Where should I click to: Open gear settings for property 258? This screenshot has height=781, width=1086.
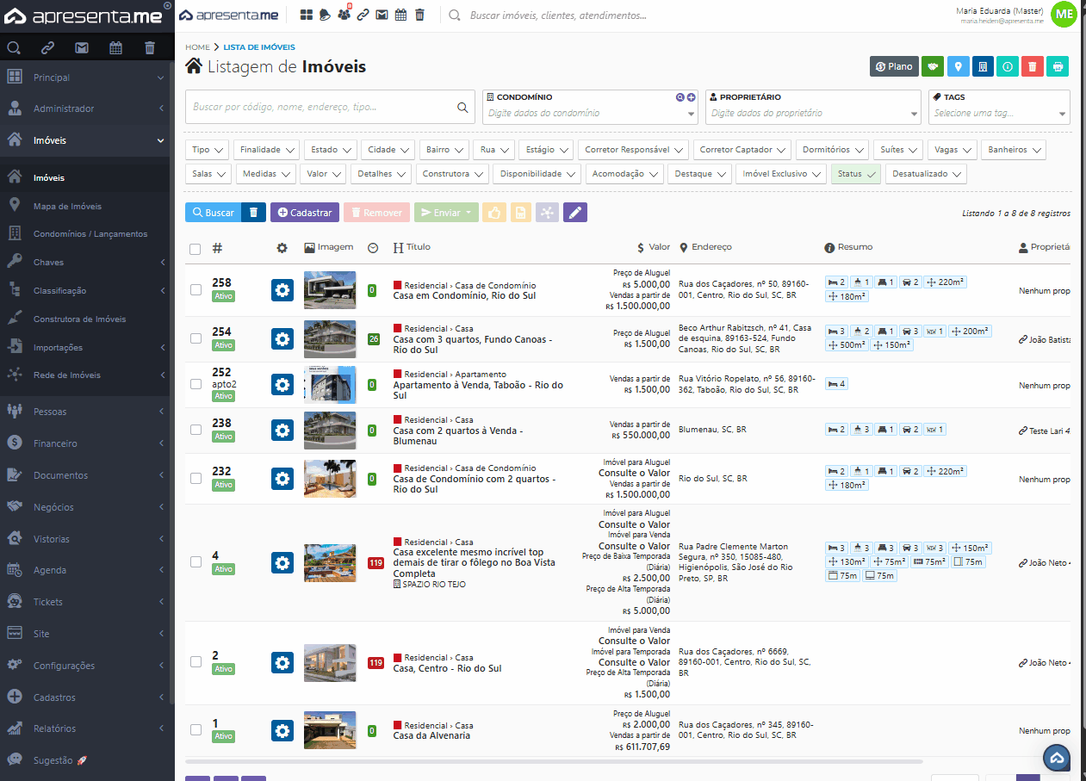(282, 290)
